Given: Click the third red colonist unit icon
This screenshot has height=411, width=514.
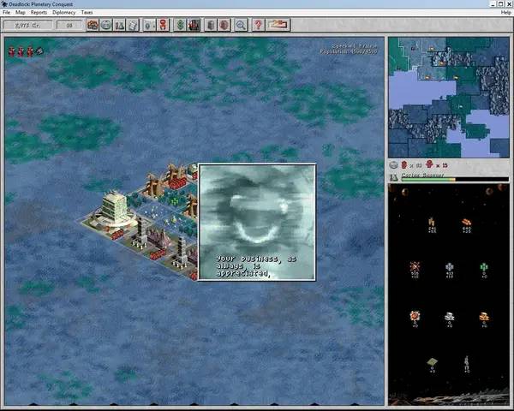Looking at the screenshot, I should (x=30, y=51).
